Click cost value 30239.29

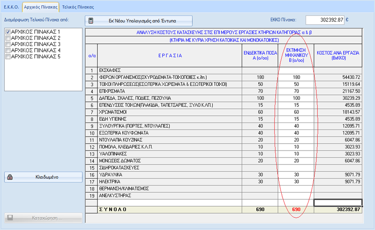pyautogui.click(x=338, y=98)
